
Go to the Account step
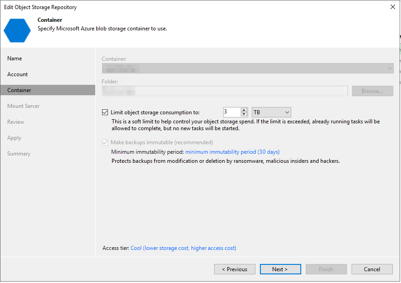(18, 74)
